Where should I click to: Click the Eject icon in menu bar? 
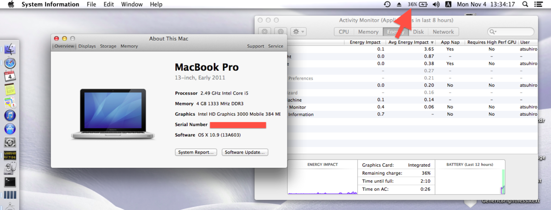pos(399,4)
